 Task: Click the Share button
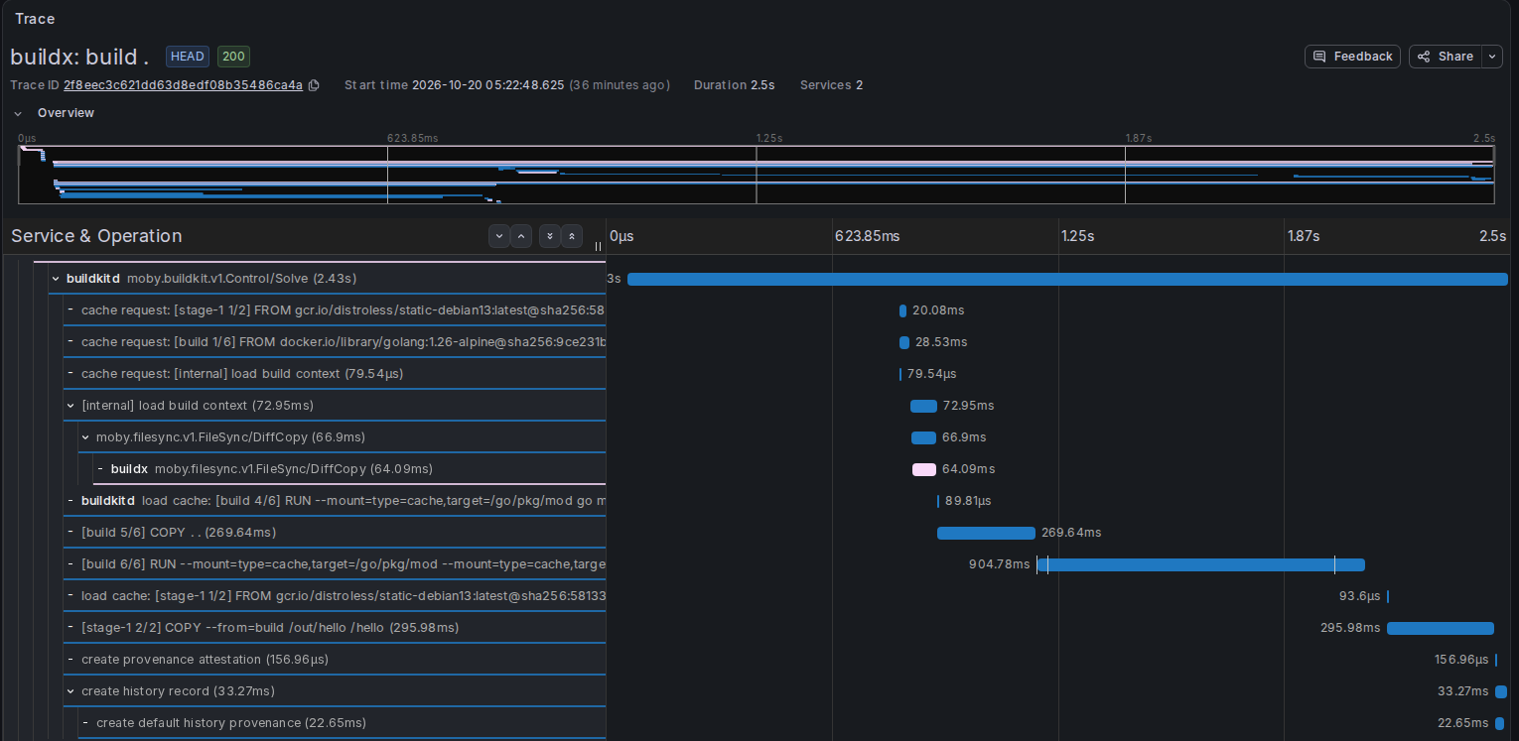[1446, 57]
